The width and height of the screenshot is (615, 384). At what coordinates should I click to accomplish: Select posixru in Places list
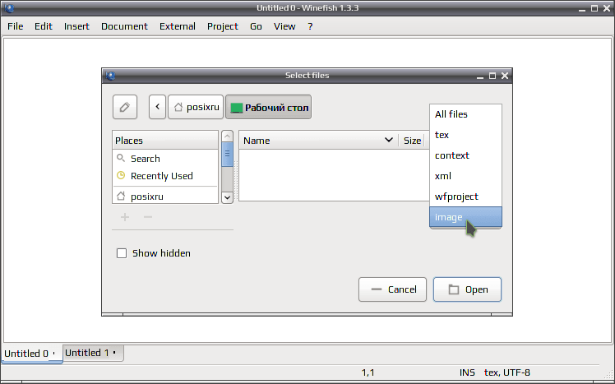(165, 197)
